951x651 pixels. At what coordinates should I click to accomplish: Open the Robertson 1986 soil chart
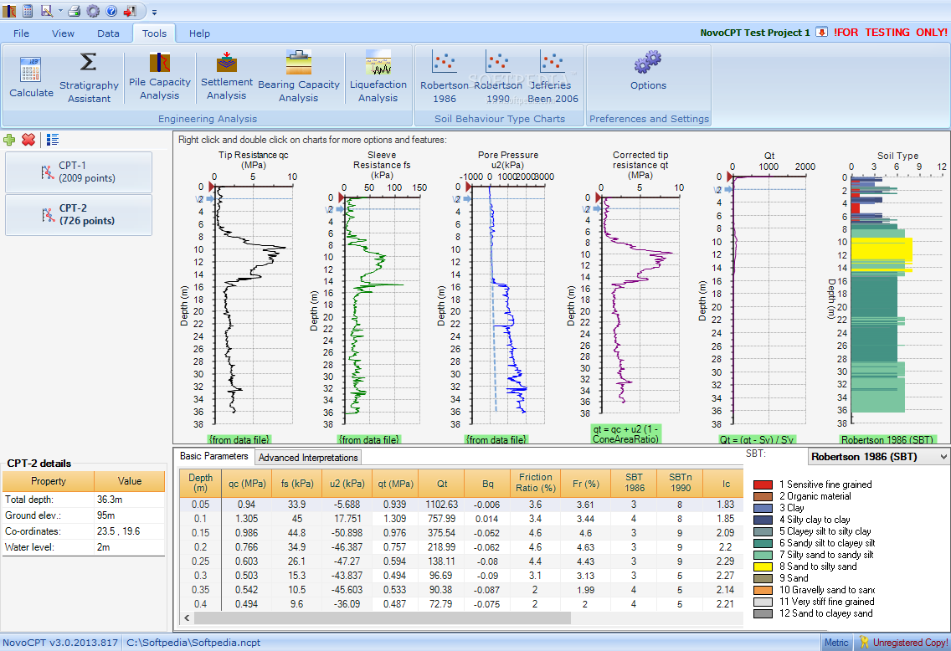pyautogui.click(x=444, y=77)
